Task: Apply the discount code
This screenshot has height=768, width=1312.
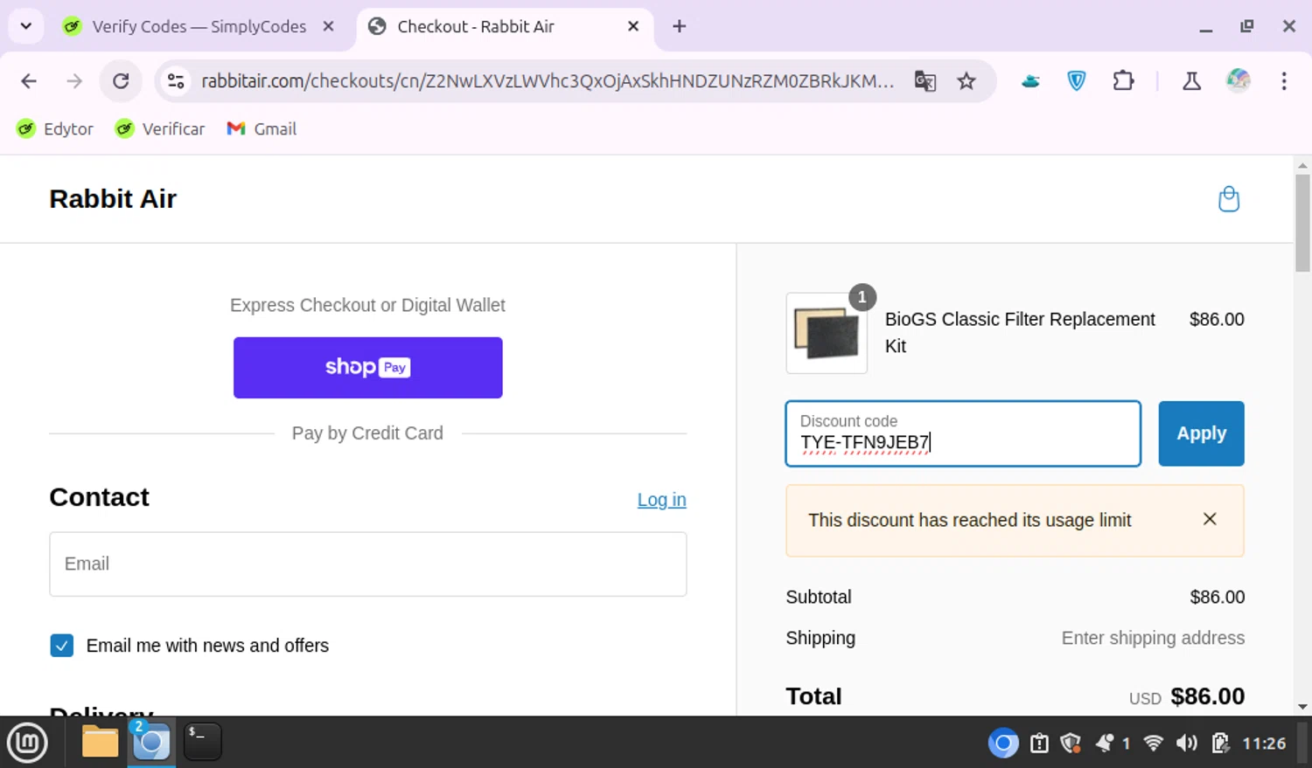Action: (x=1200, y=433)
